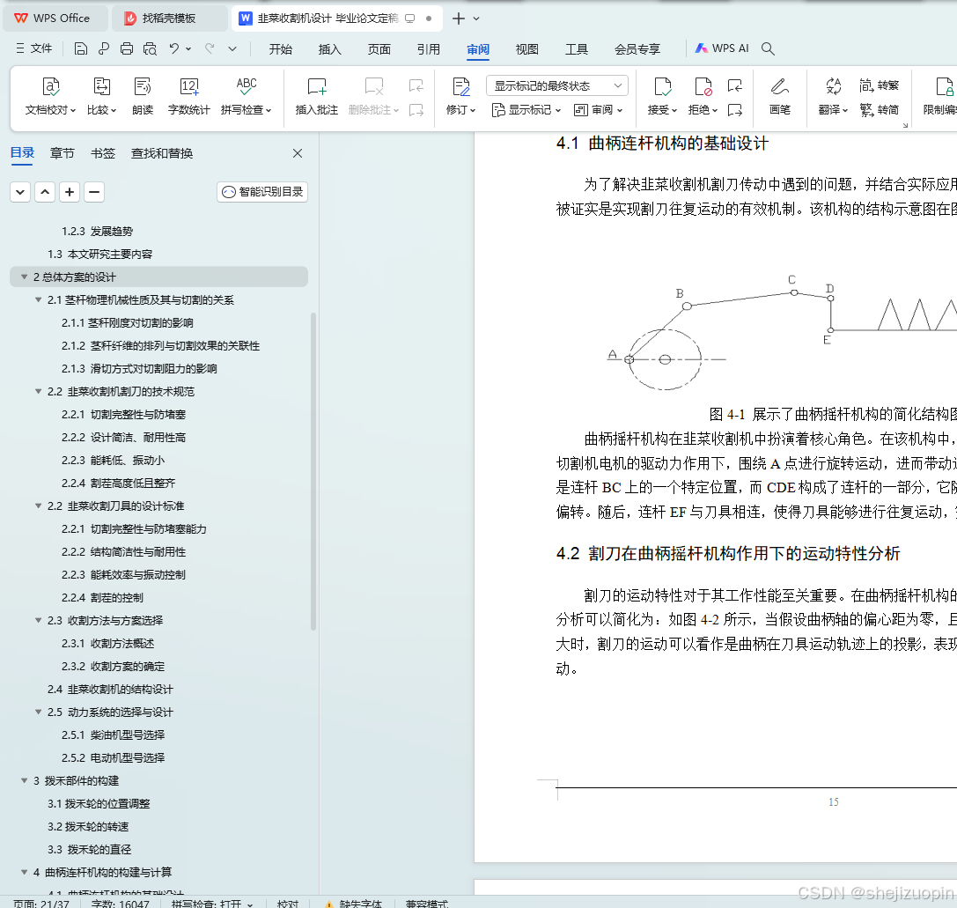
Task: Open the File (文件) menu
Action: (x=34, y=48)
